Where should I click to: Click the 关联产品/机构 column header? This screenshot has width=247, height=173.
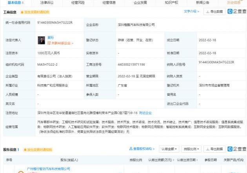pos(233,160)
